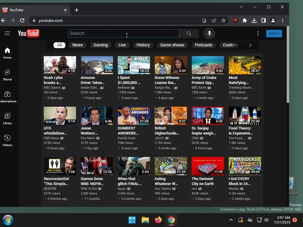Open Firefox from taskbar
Image resolution: width=303 pixels, height=227 pixels.
pos(158,220)
